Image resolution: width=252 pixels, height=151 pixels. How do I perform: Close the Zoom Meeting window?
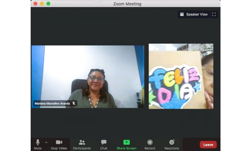pos(35,4)
